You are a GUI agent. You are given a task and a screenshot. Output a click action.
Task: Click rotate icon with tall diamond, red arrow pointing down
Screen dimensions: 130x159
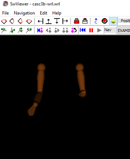20,21
